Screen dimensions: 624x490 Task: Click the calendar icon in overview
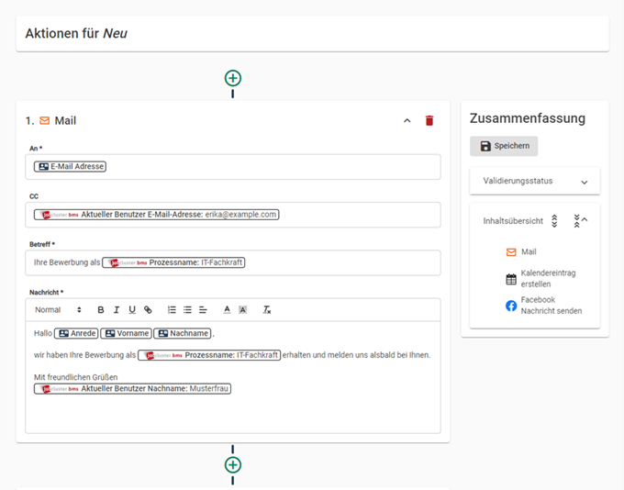[511, 279]
